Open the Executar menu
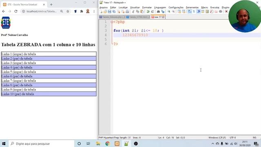The height and width of the screenshot is (147, 261). tap(215, 7)
